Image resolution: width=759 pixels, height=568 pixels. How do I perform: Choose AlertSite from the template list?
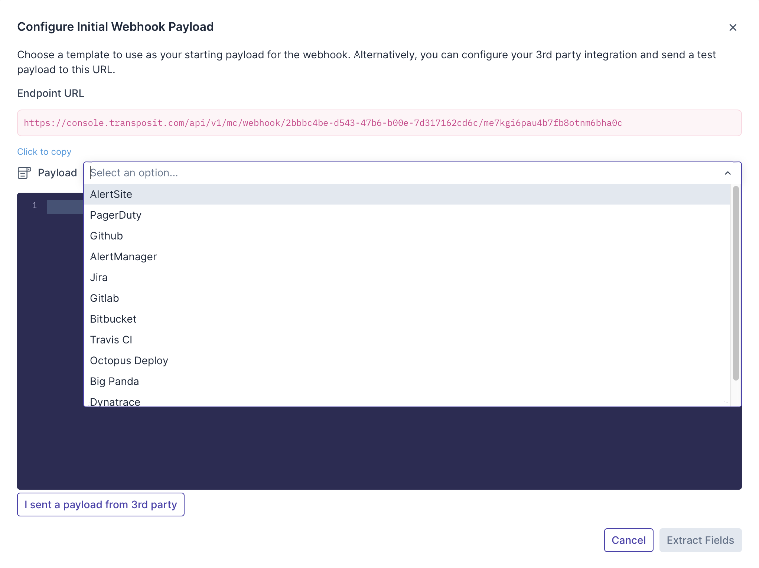tap(111, 194)
